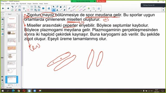Open a file with the folder icon
Screen dimensions: 166x93
click(19, 7)
